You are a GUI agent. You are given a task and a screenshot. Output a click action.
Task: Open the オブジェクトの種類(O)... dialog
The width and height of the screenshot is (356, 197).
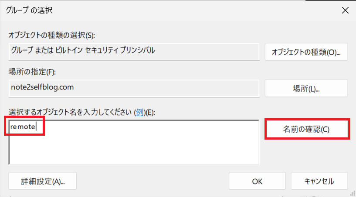306,52
